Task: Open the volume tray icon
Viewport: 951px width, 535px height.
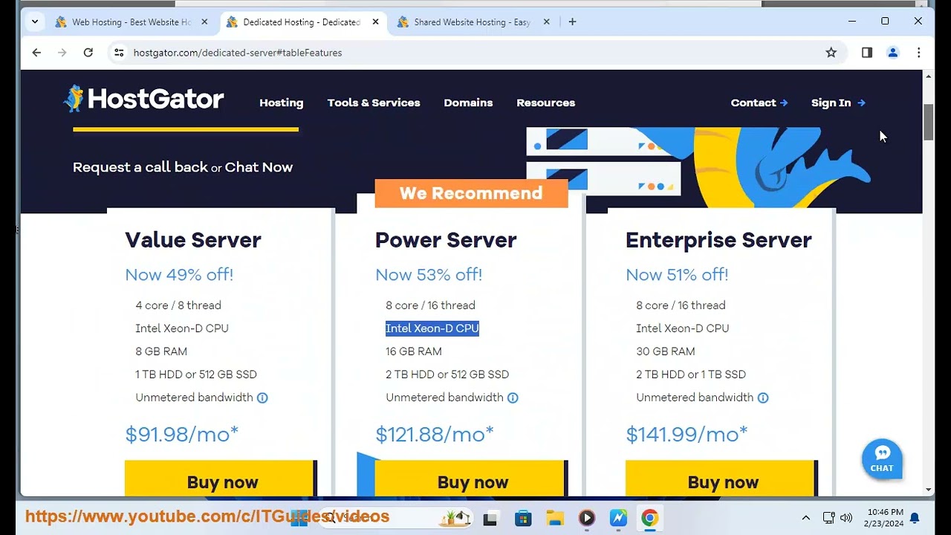Action: (x=846, y=518)
